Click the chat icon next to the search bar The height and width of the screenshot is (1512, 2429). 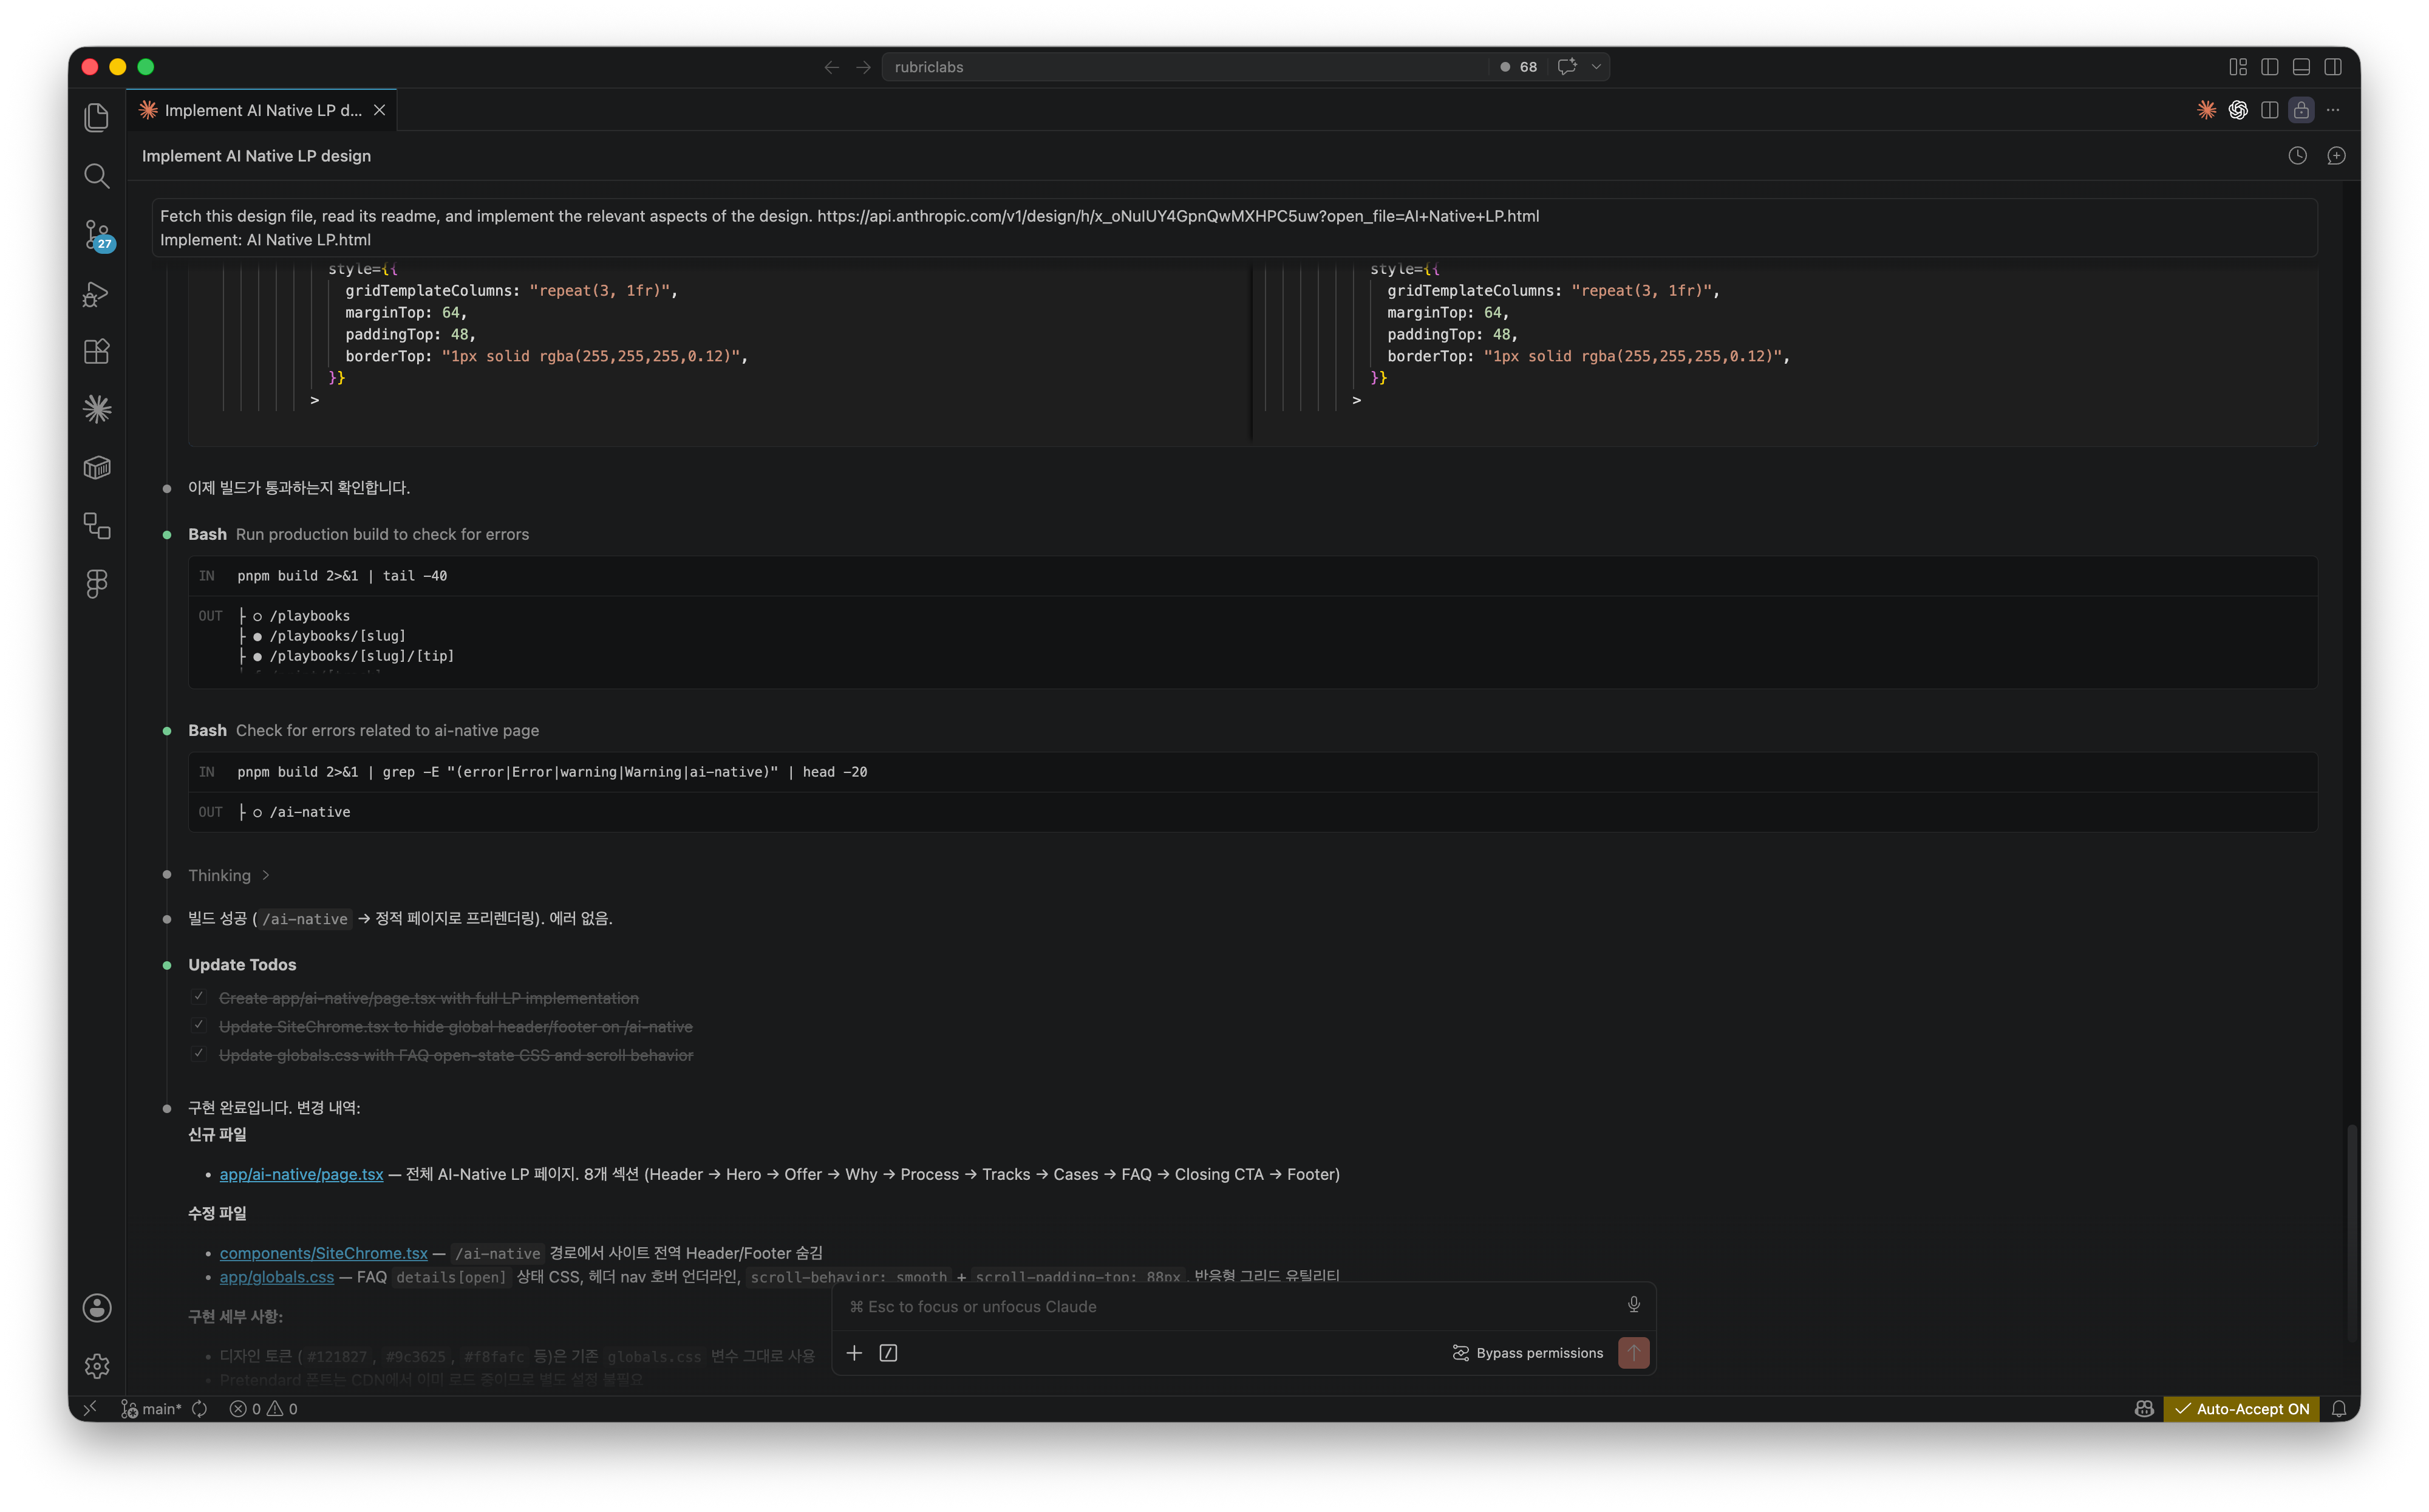click(1567, 66)
